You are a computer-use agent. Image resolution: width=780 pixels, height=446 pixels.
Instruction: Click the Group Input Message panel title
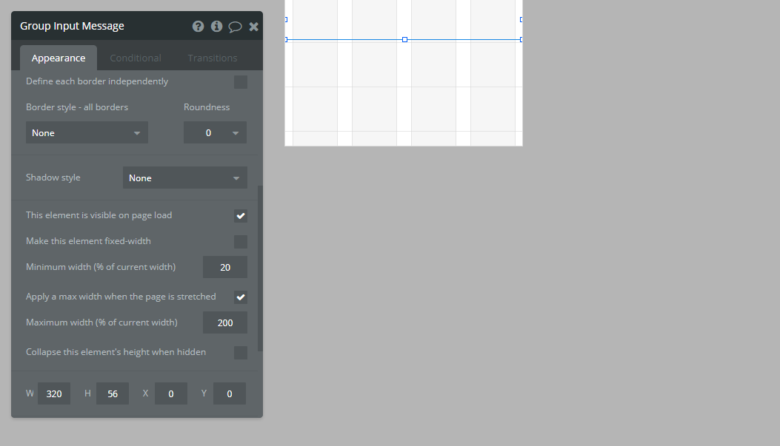(72, 26)
